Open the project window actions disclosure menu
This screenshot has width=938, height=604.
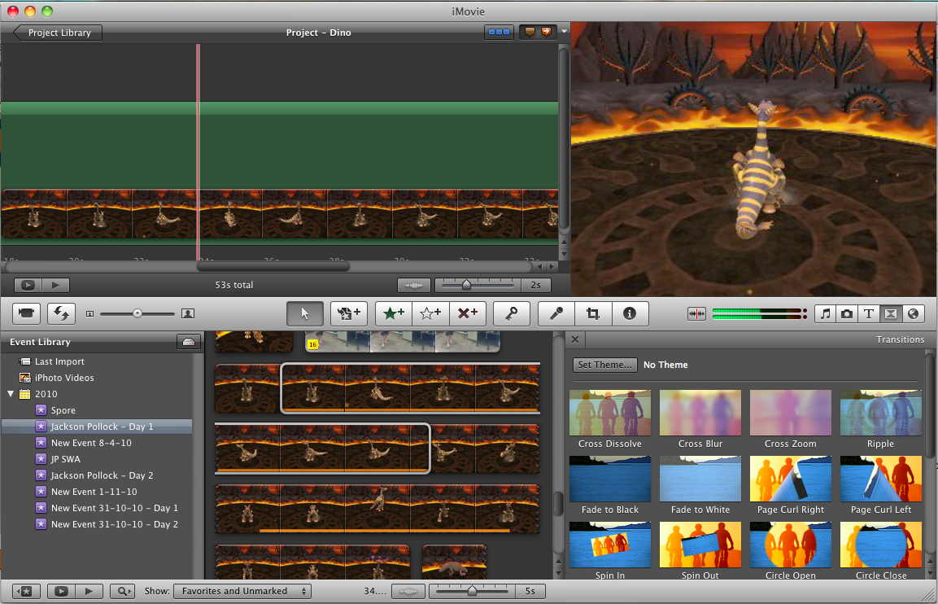click(562, 33)
